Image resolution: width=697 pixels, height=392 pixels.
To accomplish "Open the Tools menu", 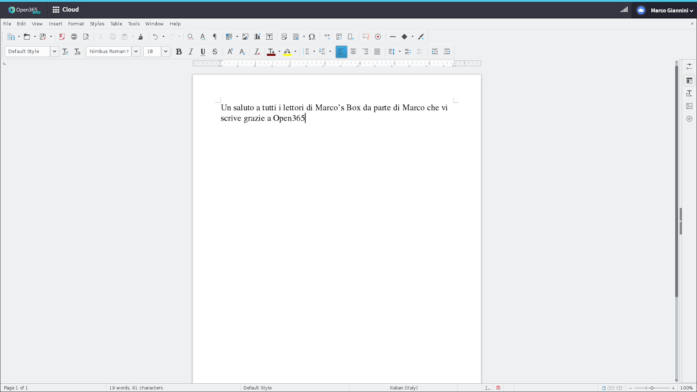I will [134, 24].
